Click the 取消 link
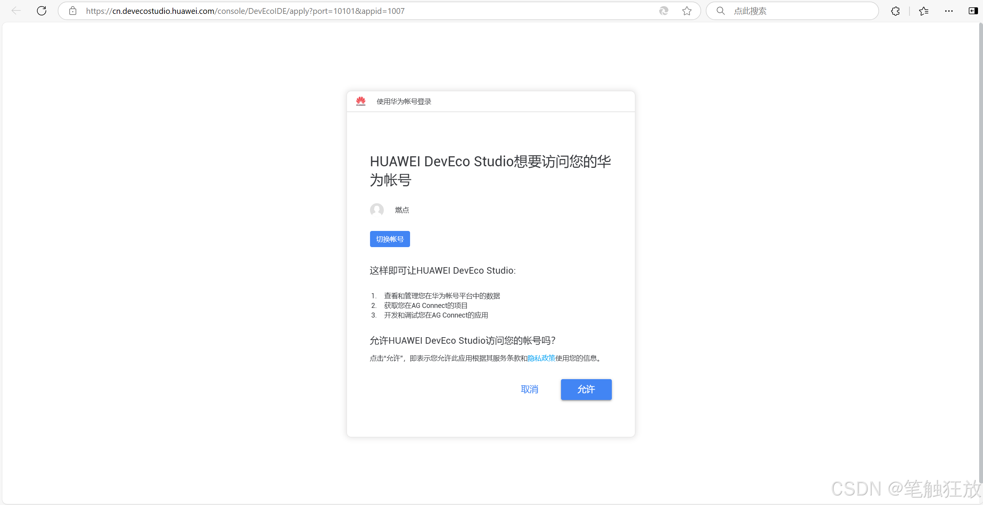The image size is (983, 505). point(529,389)
